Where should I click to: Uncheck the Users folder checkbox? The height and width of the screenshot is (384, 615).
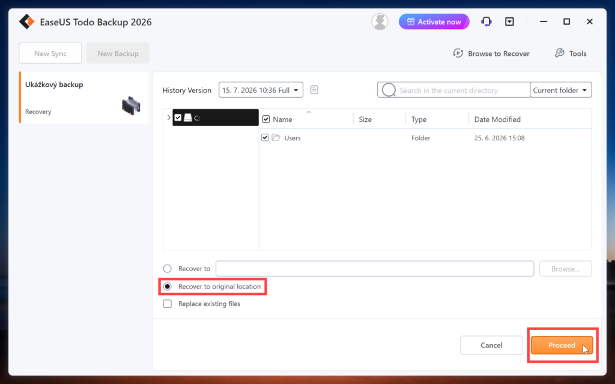[265, 137]
